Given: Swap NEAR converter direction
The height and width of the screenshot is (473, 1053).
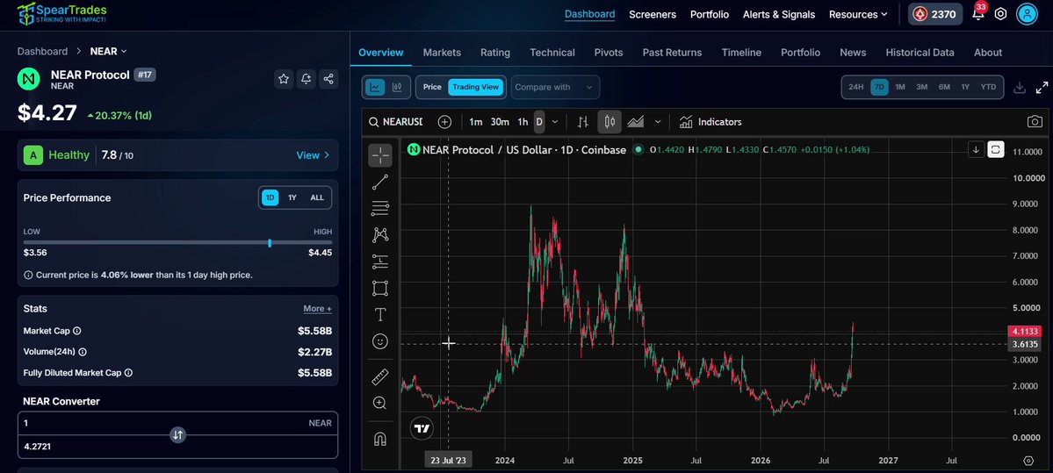Looking at the screenshot, I should (177, 434).
